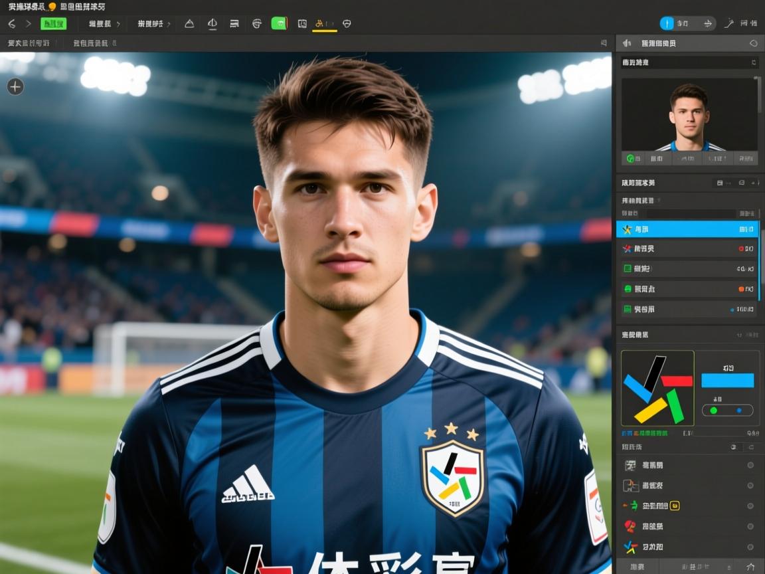Viewport: 765px width, 574px height.
Task: Select the yellow-underlined toolbar icon
Action: (x=319, y=24)
